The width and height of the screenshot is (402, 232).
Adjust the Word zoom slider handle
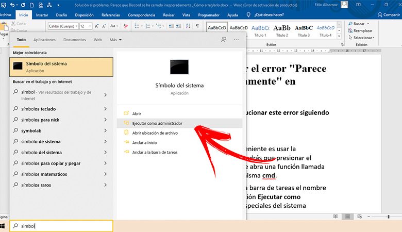(389, 217)
